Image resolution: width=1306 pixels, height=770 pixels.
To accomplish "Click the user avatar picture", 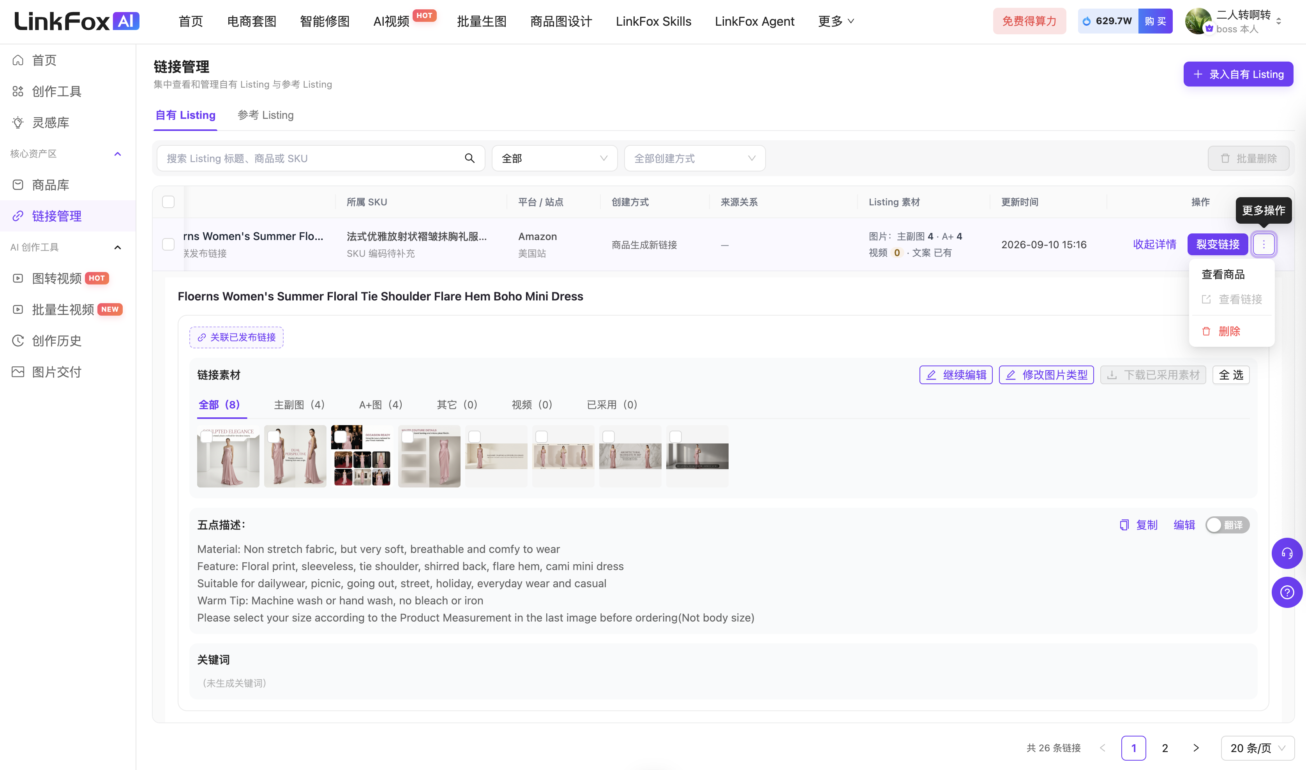I will pyautogui.click(x=1198, y=21).
